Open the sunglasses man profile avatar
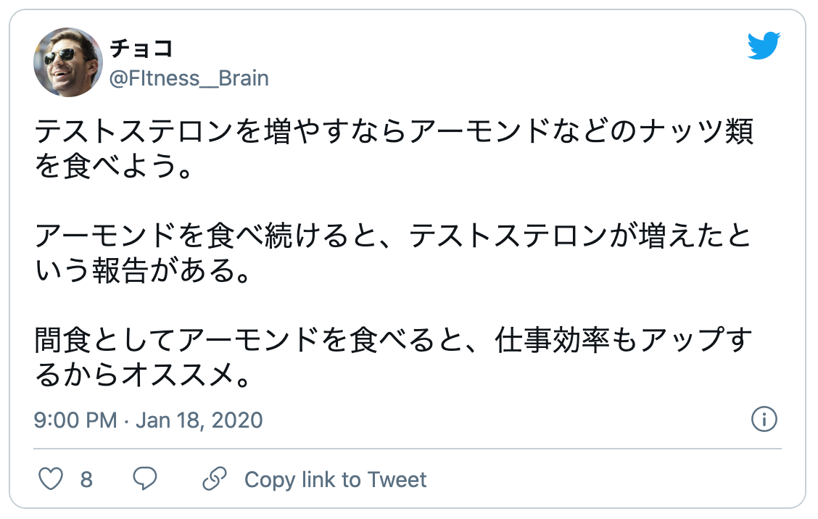 68,62
